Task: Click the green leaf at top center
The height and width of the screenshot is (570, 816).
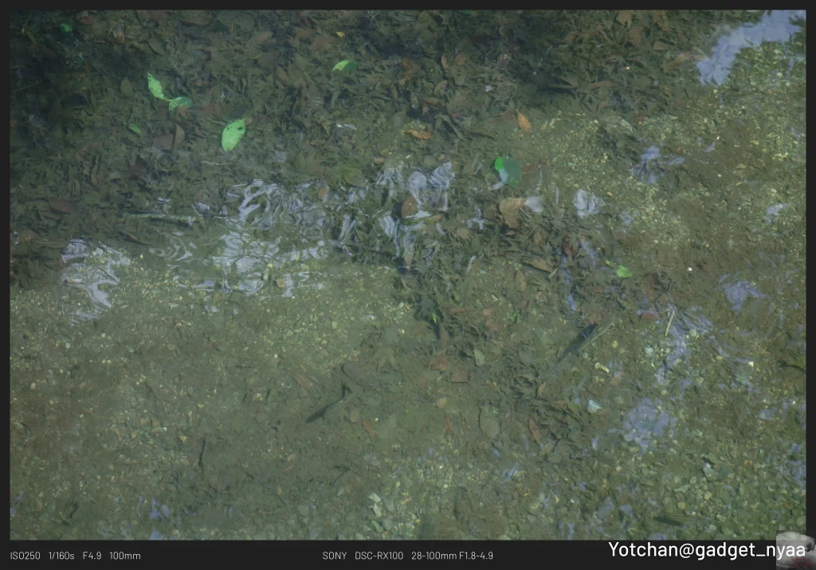Action: pyautogui.click(x=344, y=66)
